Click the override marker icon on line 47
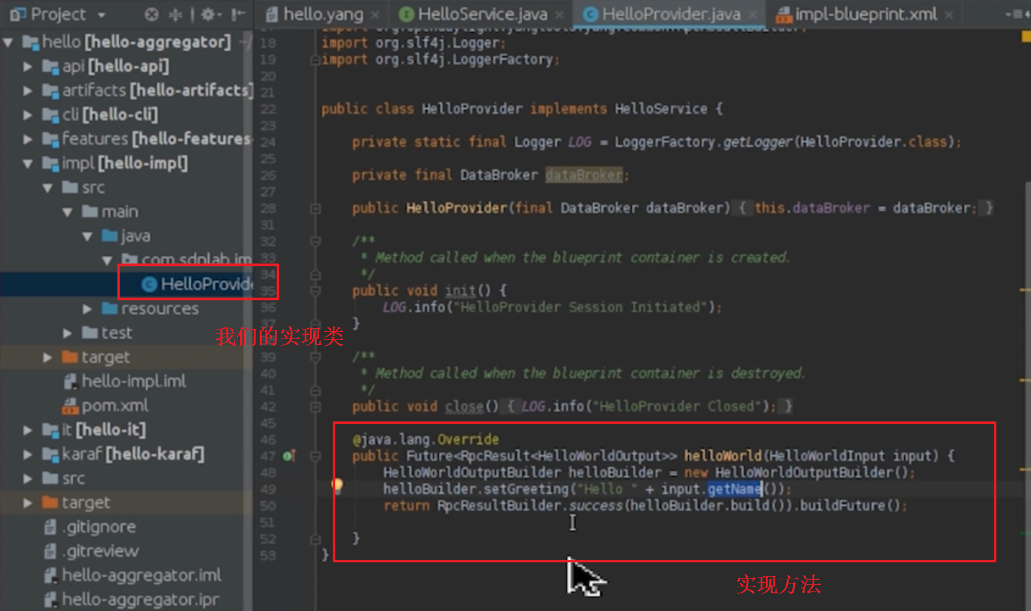1031x611 pixels. [x=286, y=456]
